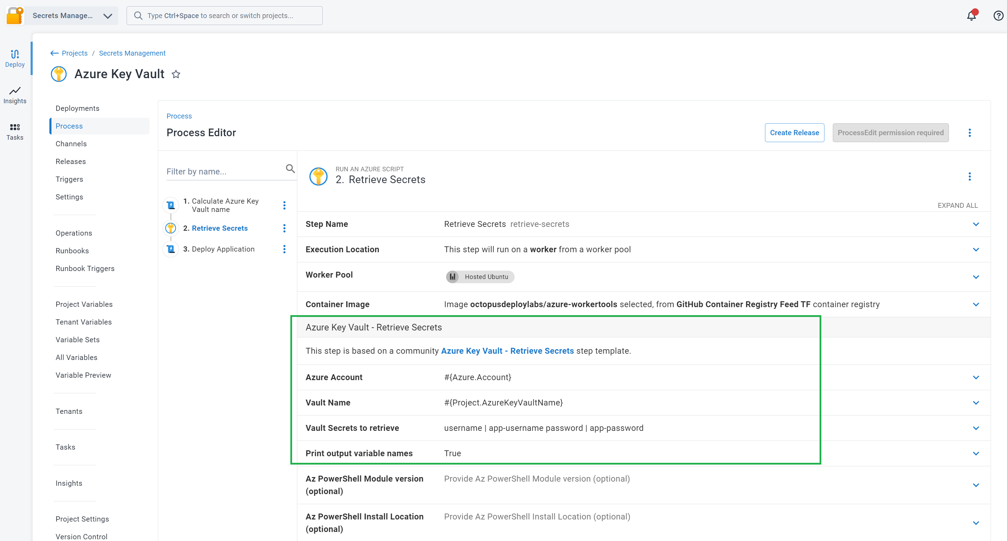This screenshot has width=1007, height=541.
Task: Star the Azure Key Vault project
Action: 176,74
